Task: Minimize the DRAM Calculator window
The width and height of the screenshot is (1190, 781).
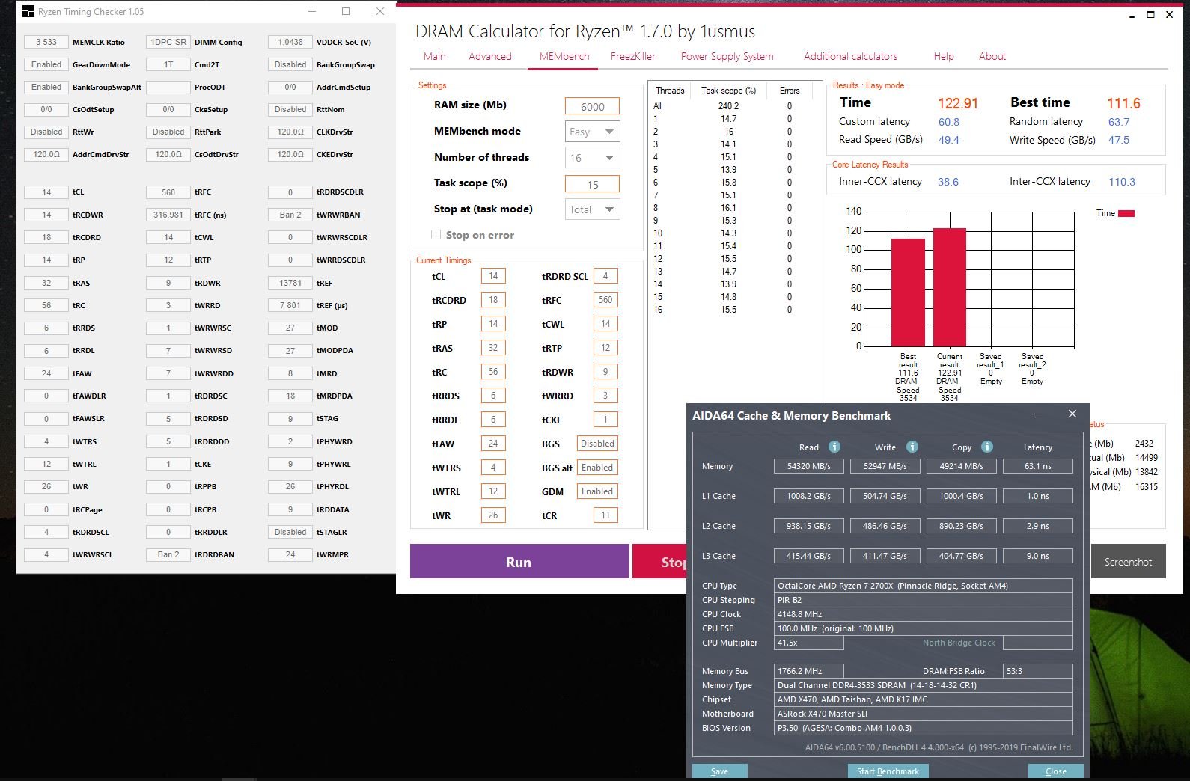Action: 1132,14
